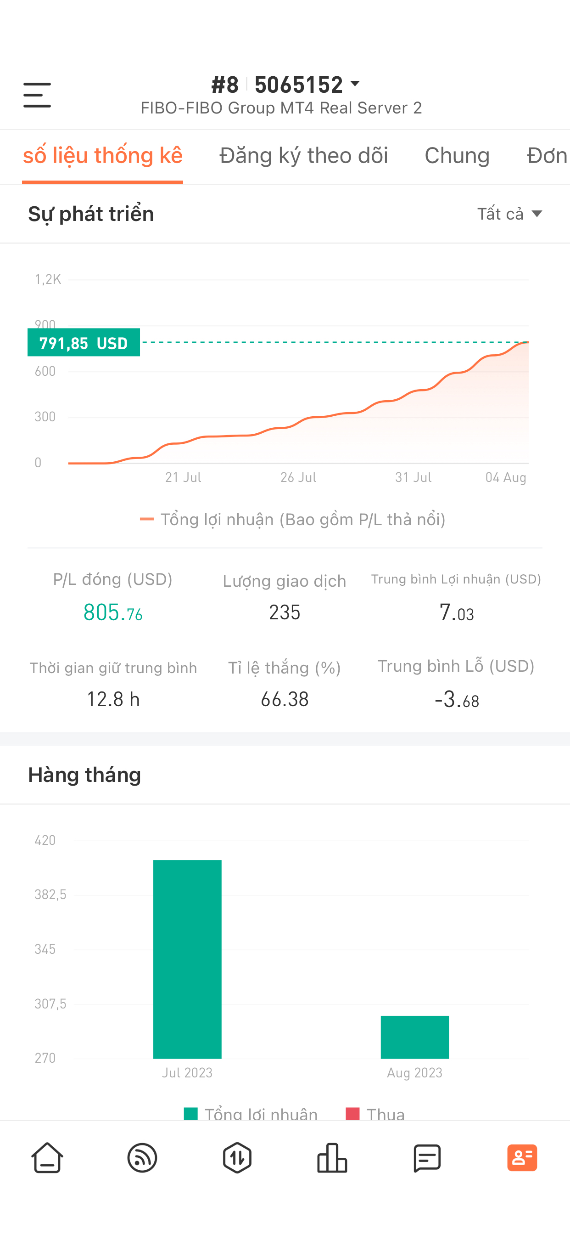Tap the 791,85 USD value marker
This screenshot has width=570, height=1235.
(x=84, y=342)
